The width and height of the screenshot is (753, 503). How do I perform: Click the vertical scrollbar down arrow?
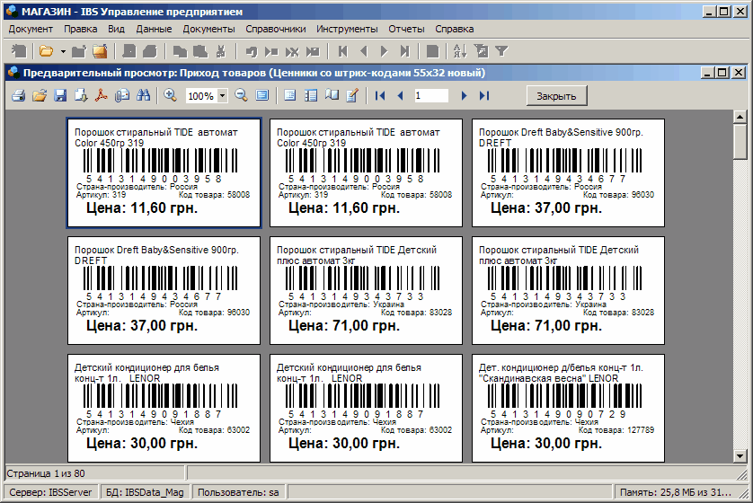(x=740, y=456)
